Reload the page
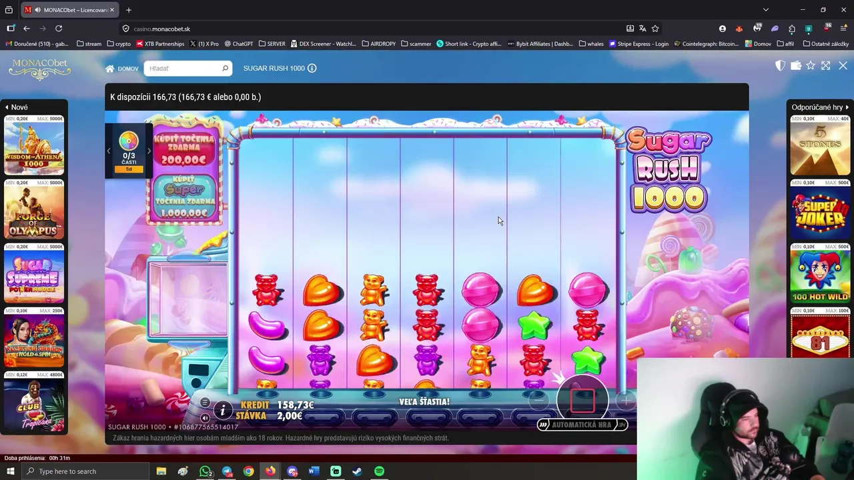The image size is (854, 480). pos(59,29)
